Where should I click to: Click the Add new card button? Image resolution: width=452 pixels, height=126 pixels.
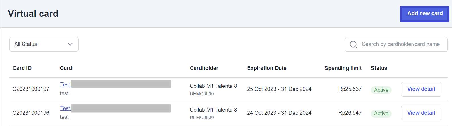[424, 14]
